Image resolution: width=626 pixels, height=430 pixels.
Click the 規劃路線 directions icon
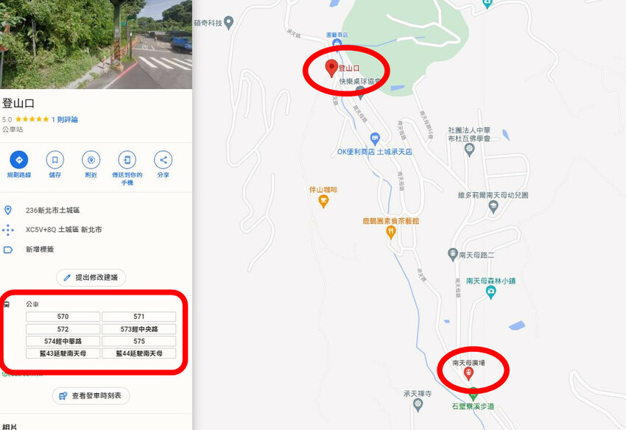tap(18, 160)
